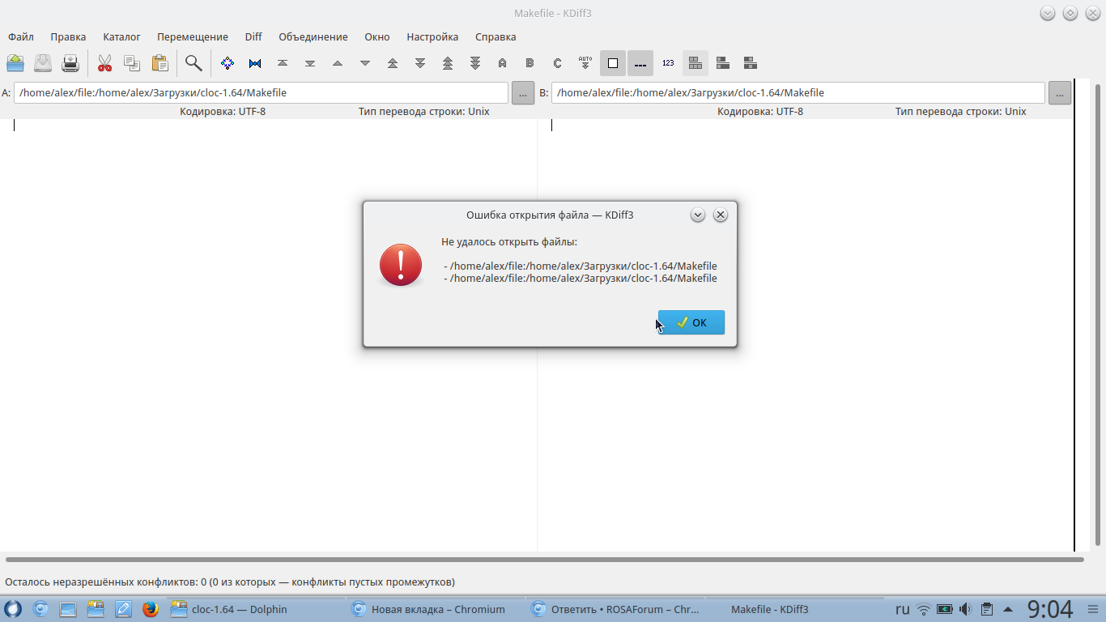Image resolution: width=1106 pixels, height=622 pixels.
Task: Click the last layout icon in toolbar
Action: [751, 63]
